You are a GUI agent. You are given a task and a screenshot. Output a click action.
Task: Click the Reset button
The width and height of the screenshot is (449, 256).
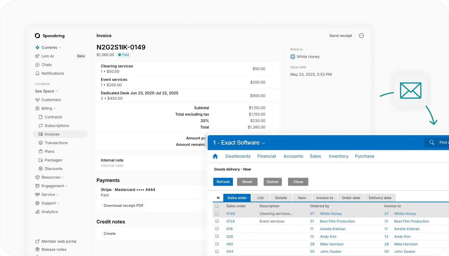247,182
